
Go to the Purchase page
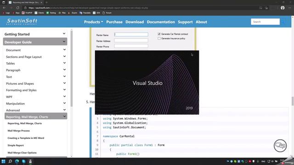pyautogui.click(x=114, y=22)
